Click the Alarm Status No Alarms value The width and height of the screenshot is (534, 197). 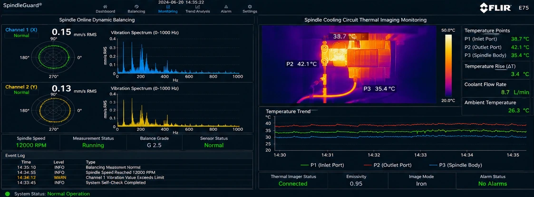tap(493, 184)
